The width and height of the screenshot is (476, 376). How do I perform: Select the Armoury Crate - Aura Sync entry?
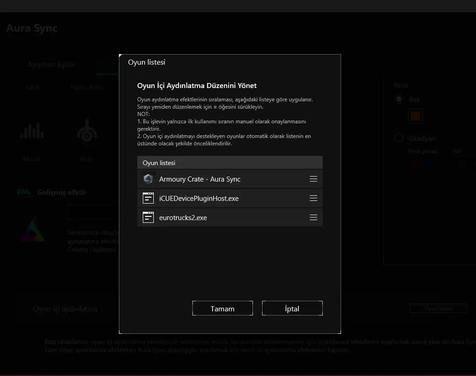point(230,179)
